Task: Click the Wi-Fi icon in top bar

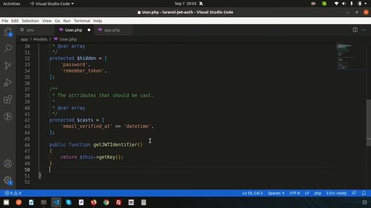Action: click(336, 3)
